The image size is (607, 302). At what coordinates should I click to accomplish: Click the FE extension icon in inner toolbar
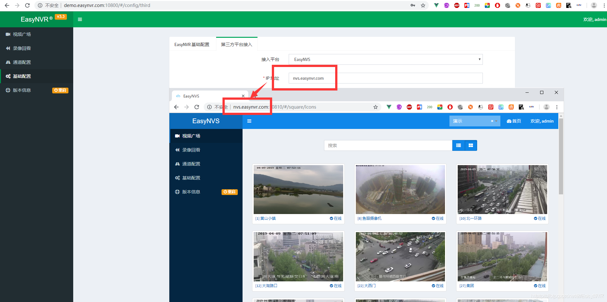(420, 107)
